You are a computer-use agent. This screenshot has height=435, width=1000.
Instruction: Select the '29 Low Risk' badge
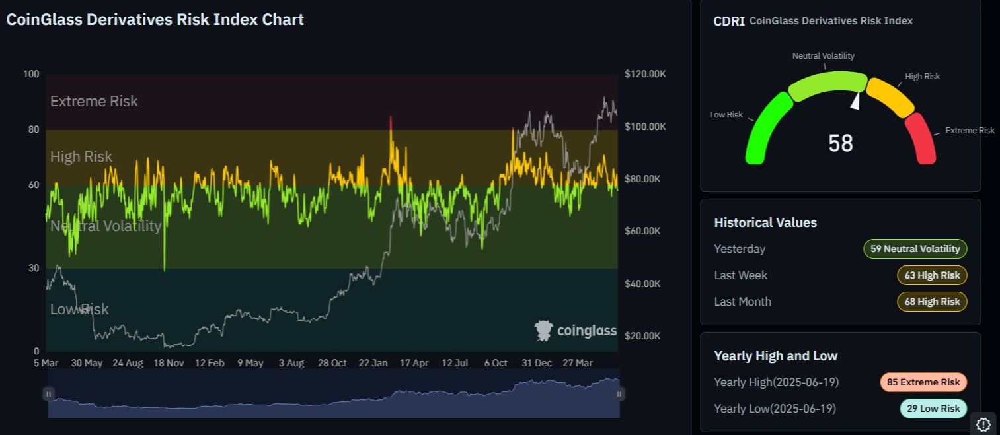[933, 409]
